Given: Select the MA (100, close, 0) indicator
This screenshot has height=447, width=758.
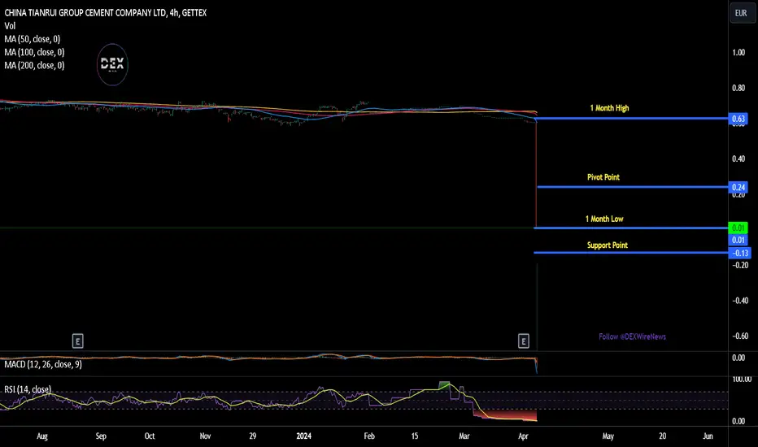Looking at the screenshot, I should [34, 52].
